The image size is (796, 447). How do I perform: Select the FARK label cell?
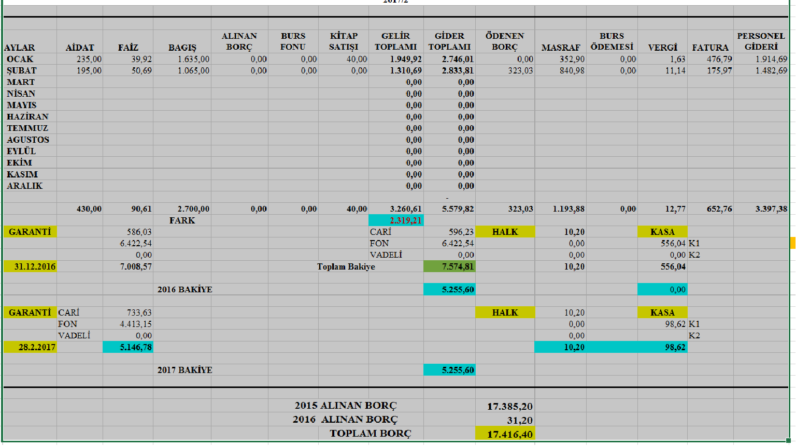182,220
